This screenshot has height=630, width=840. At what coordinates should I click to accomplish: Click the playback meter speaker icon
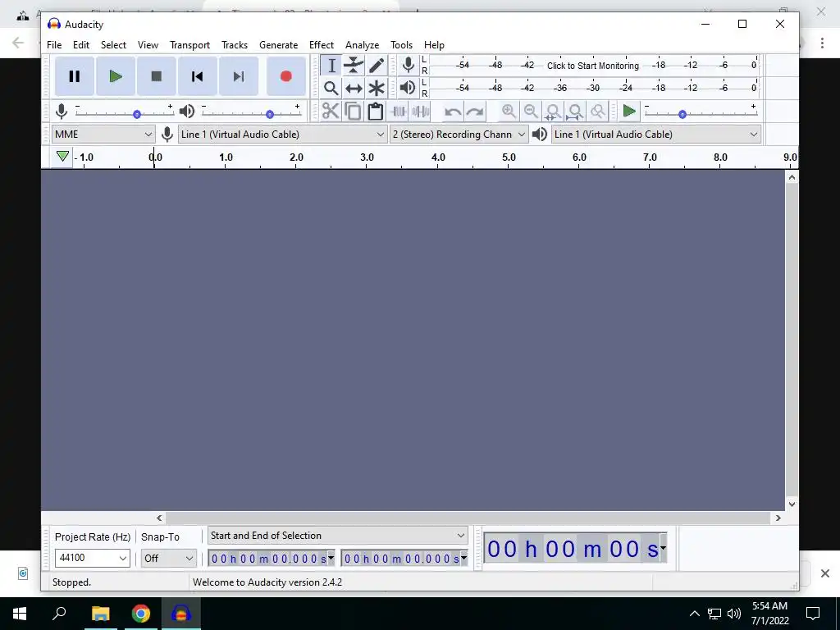[409, 87]
